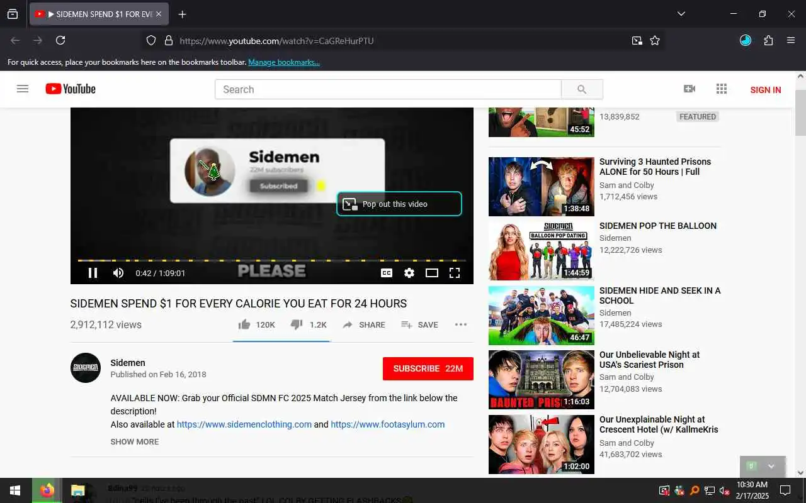
Task: Mute the video with the speaker icon
Action: click(118, 273)
